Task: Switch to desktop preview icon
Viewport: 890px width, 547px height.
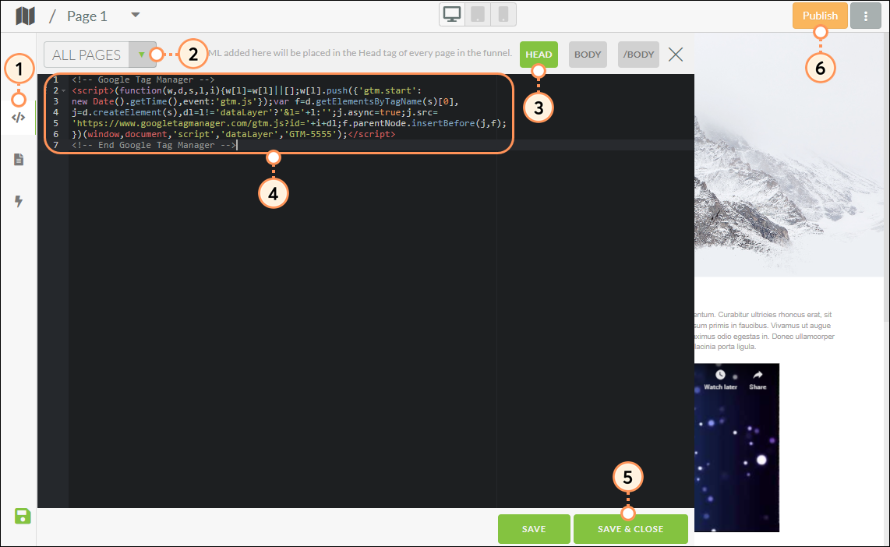Action: (452, 15)
